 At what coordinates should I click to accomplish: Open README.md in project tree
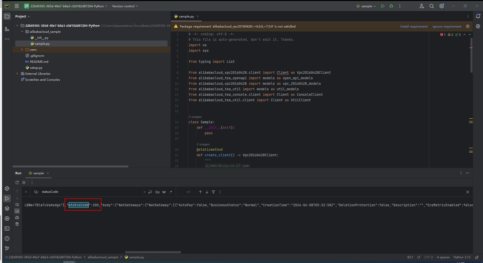37,61
